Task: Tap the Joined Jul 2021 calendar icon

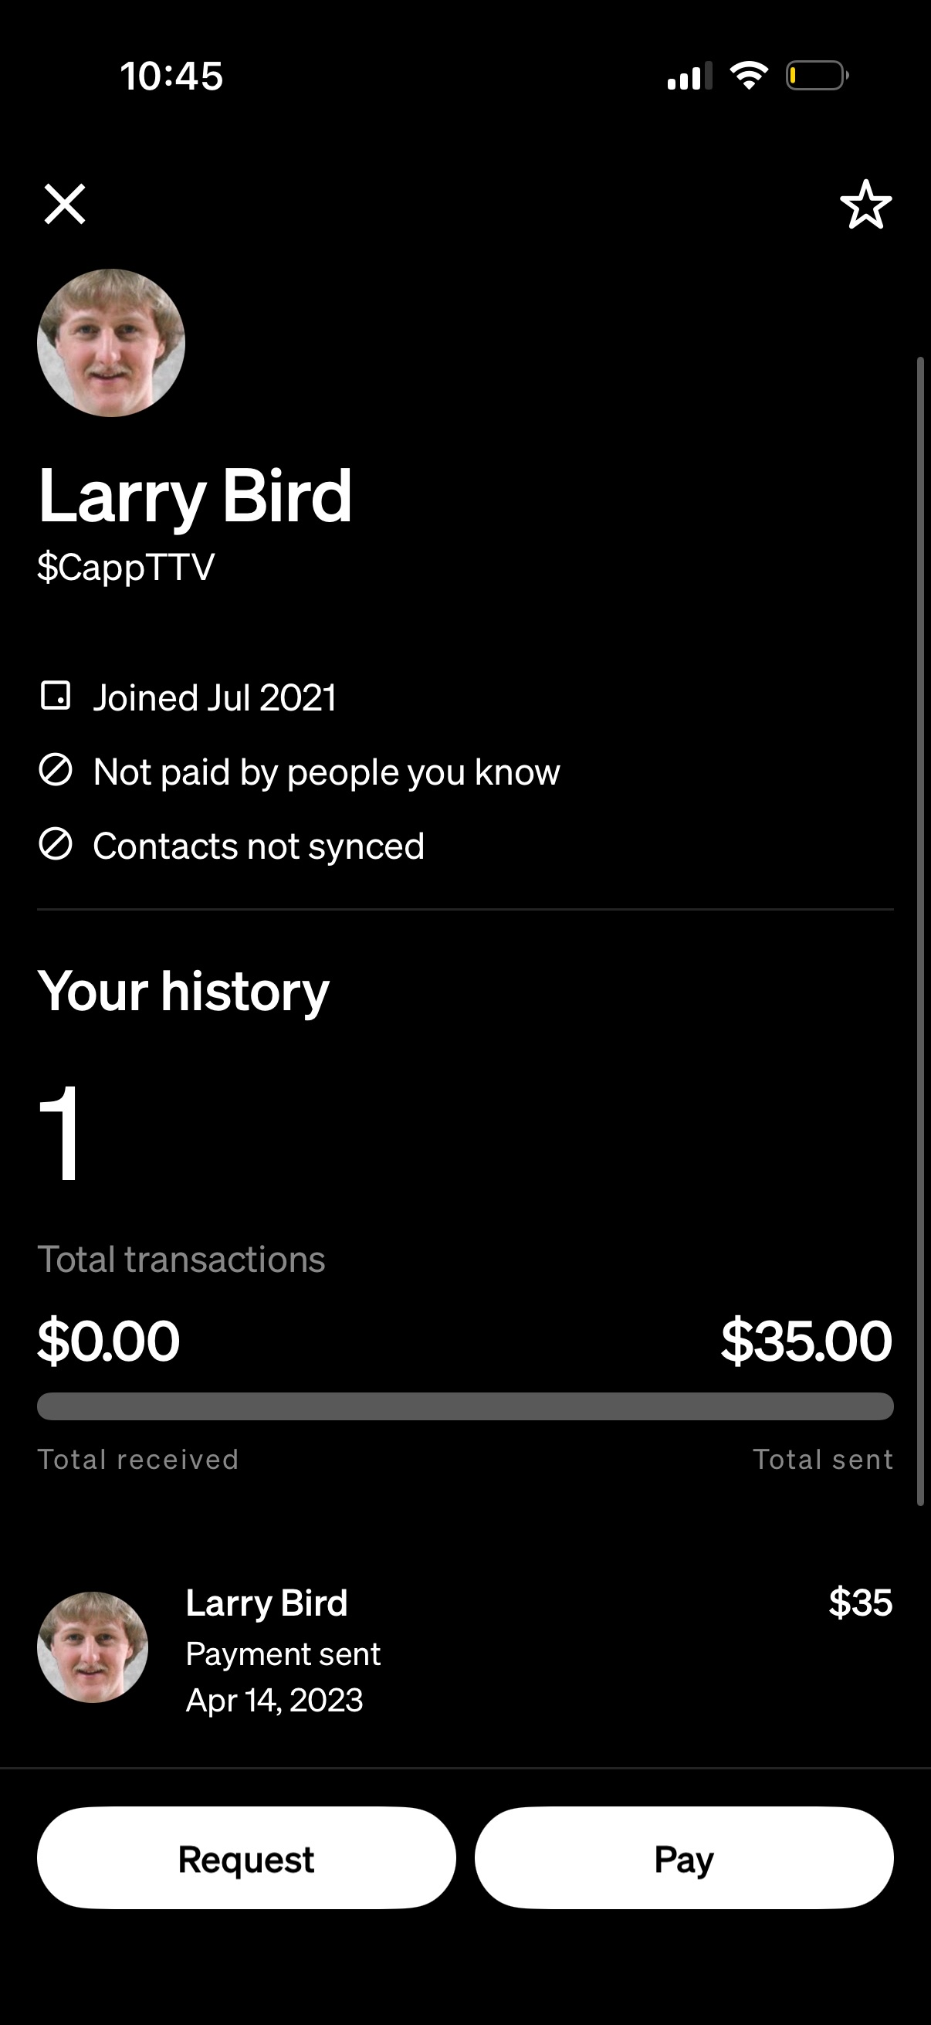Action: (x=55, y=697)
